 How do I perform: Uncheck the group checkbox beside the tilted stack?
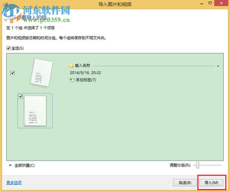[13, 73]
